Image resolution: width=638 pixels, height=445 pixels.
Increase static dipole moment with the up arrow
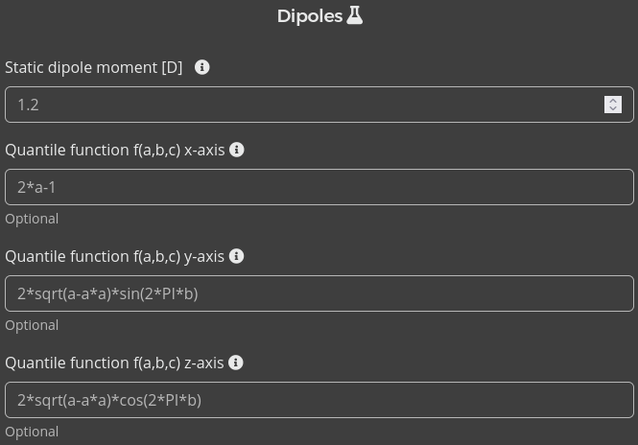coord(613,100)
